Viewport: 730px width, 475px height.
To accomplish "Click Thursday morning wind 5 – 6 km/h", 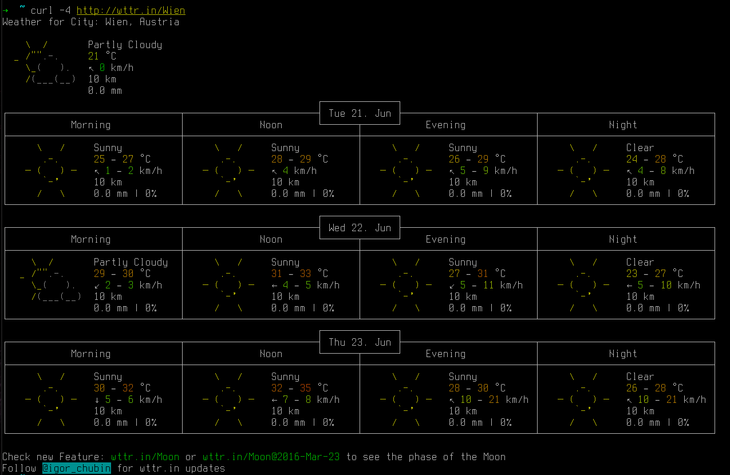I will [128, 399].
